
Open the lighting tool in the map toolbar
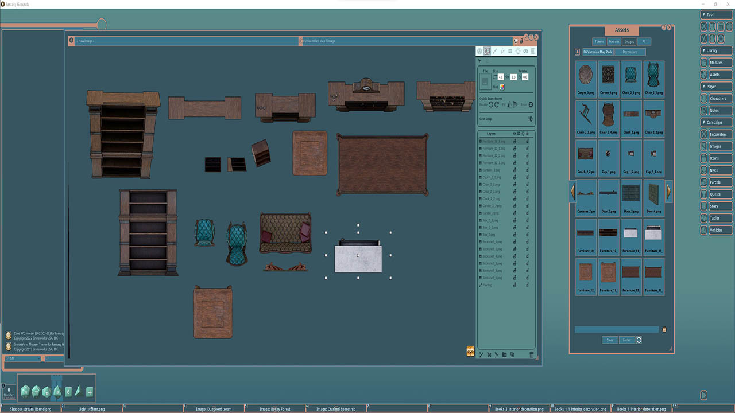[518, 50]
